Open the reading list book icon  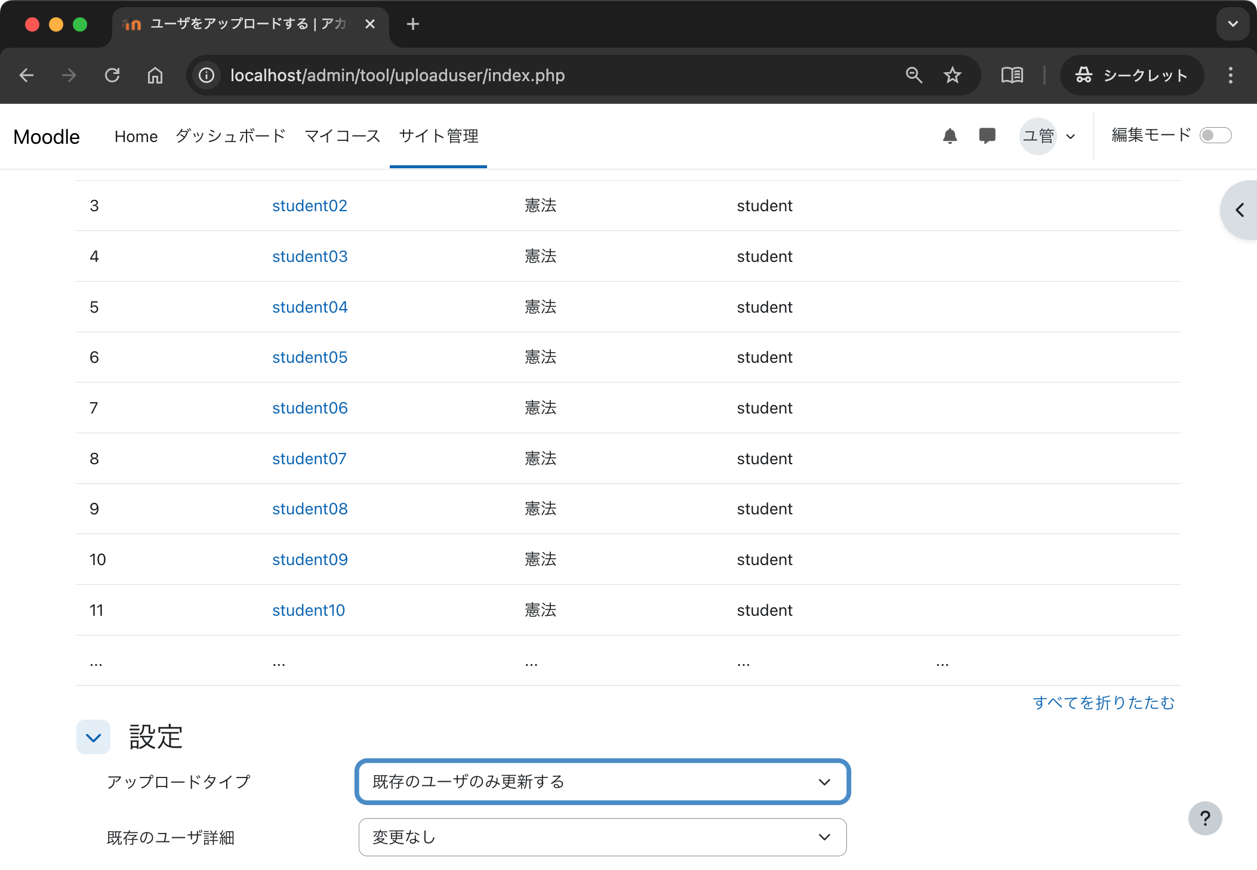[1012, 75]
